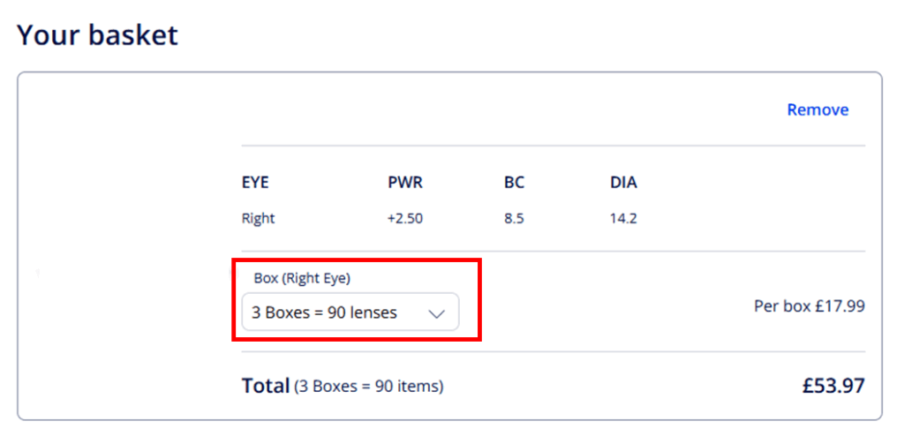Click the 'Right' eye value
Image resolution: width=904 pixels, height=444 pixels.
259,219
